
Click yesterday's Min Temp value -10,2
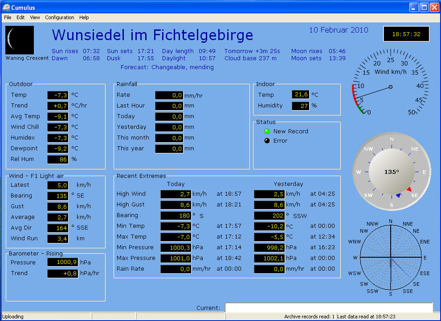coord(269,226)
